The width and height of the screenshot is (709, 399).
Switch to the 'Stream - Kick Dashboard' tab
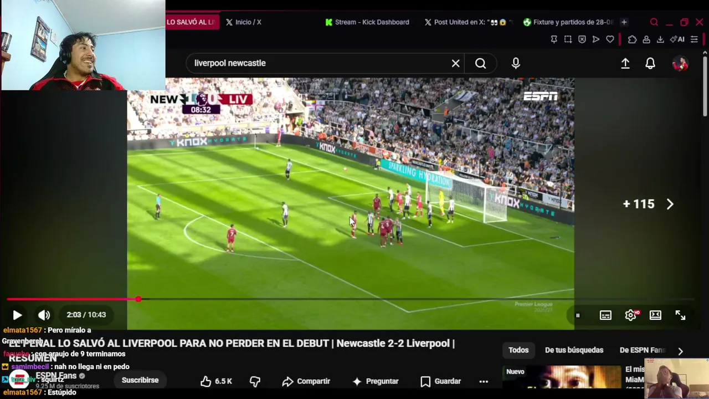(x=367, y=22)
